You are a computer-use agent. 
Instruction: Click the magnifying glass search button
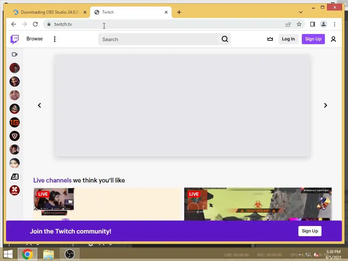225,39
